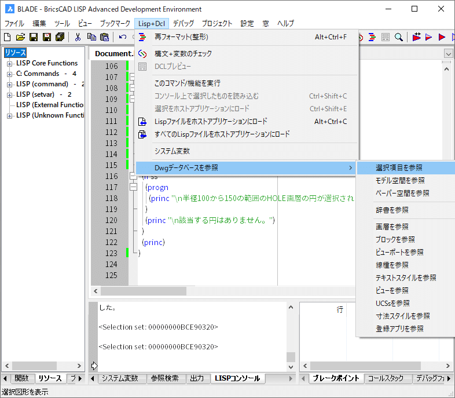
Task: Click the Copy icon in toolbar
Action: click(x=91, y=37)
